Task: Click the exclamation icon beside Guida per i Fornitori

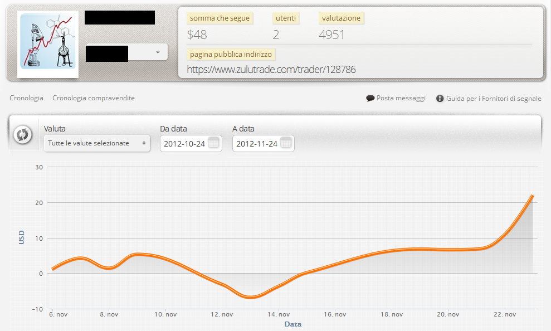Action: (440, 99)
